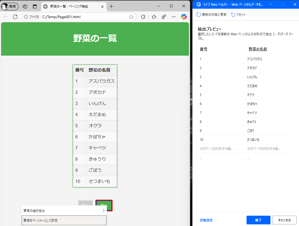This screenshot has height=226, width=299.
Task: Click the ファイル site info icon
Action: tap(32, 17)
